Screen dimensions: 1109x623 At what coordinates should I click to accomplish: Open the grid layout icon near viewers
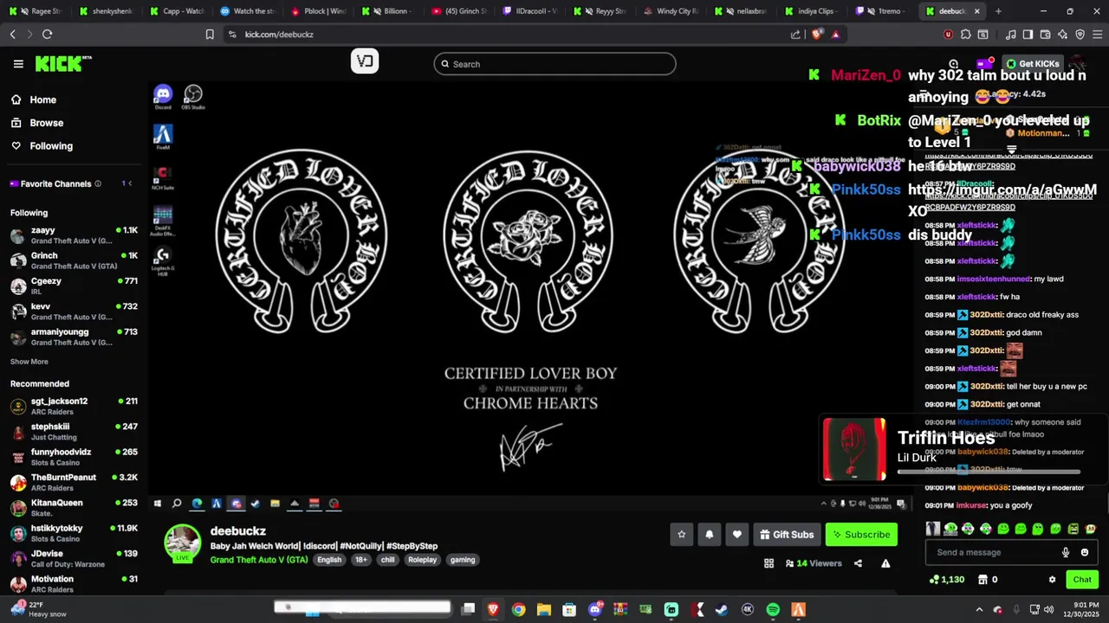[769, 563]
